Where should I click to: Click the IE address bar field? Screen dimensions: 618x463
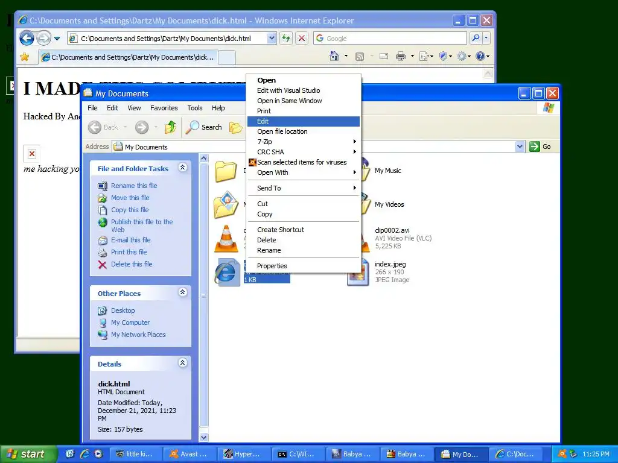click(x=173, y=38)
